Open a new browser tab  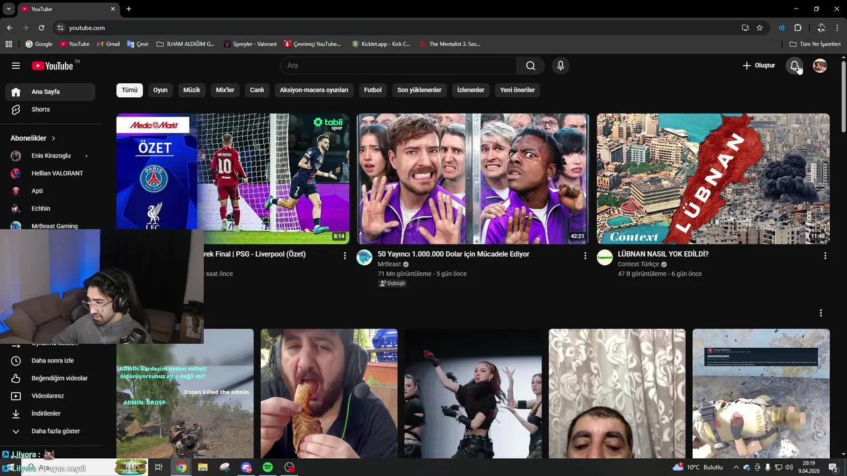coord(128,9)
